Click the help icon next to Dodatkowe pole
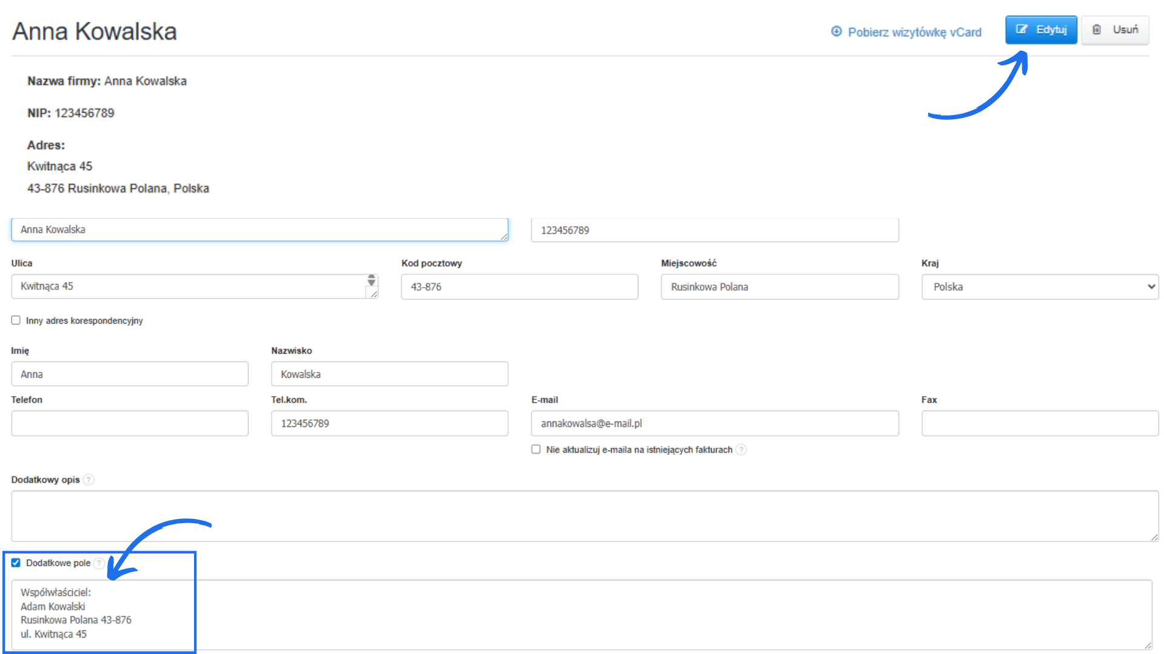 (x=99, y=563)
